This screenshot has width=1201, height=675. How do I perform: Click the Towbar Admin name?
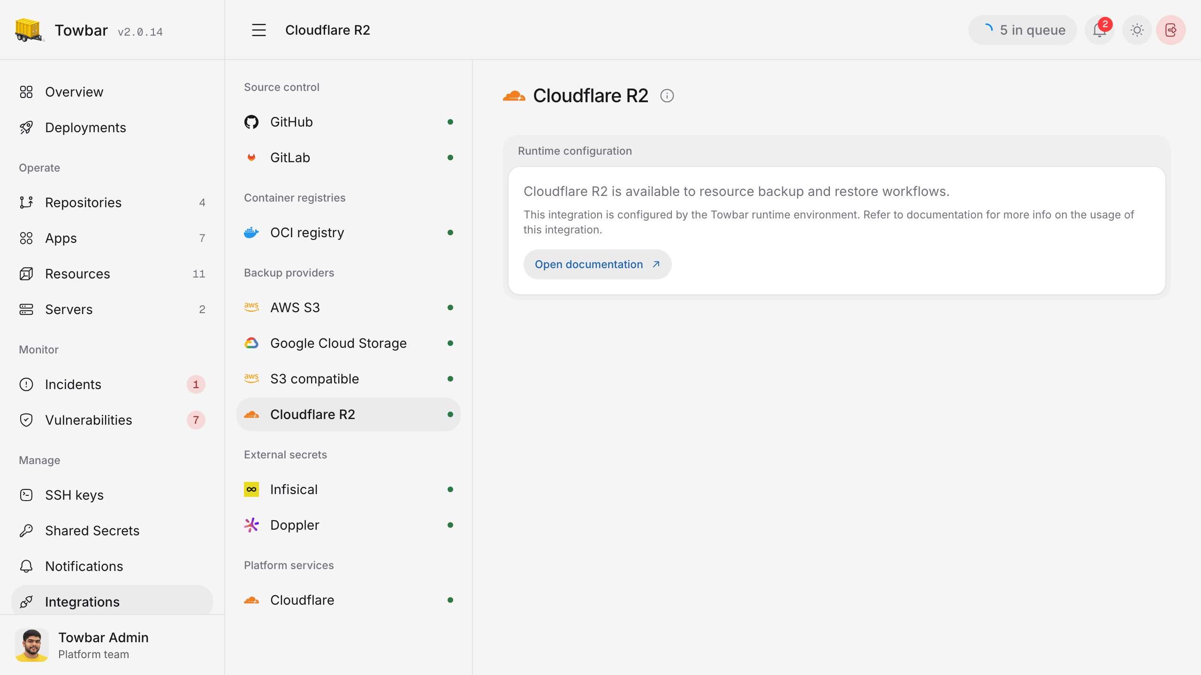(103, 637)
